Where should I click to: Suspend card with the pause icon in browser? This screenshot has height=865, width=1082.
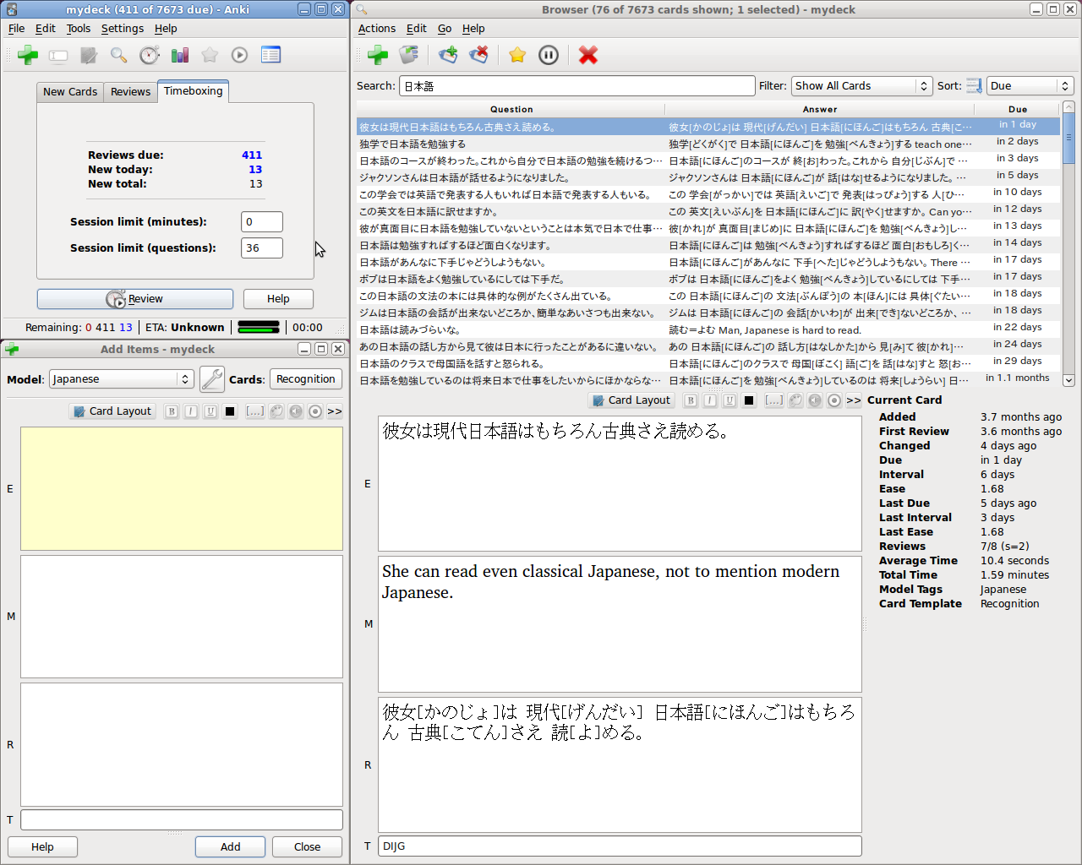pos(549,55)
